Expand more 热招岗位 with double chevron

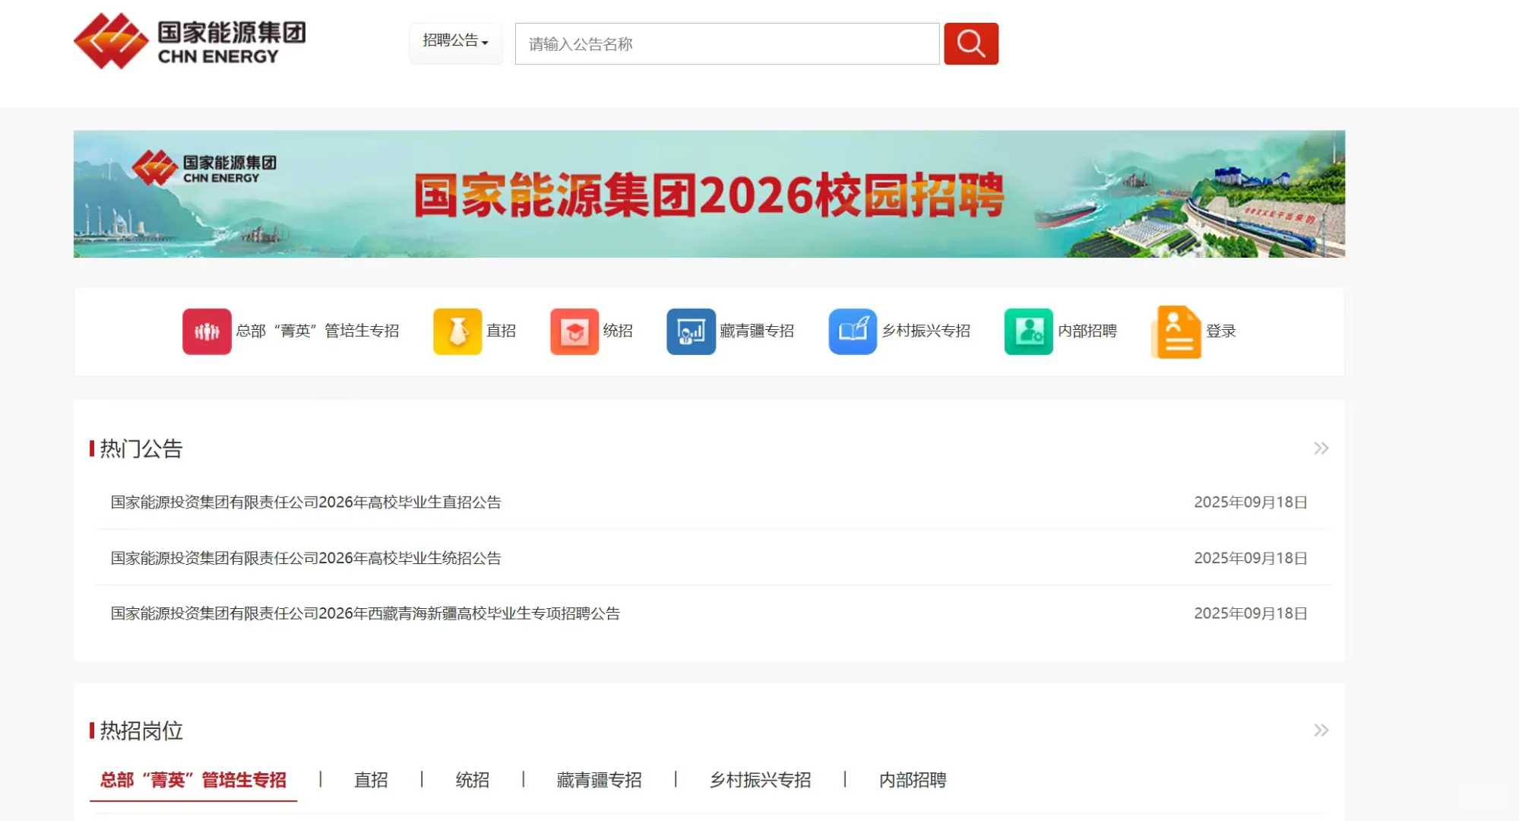coord(1321,731)
